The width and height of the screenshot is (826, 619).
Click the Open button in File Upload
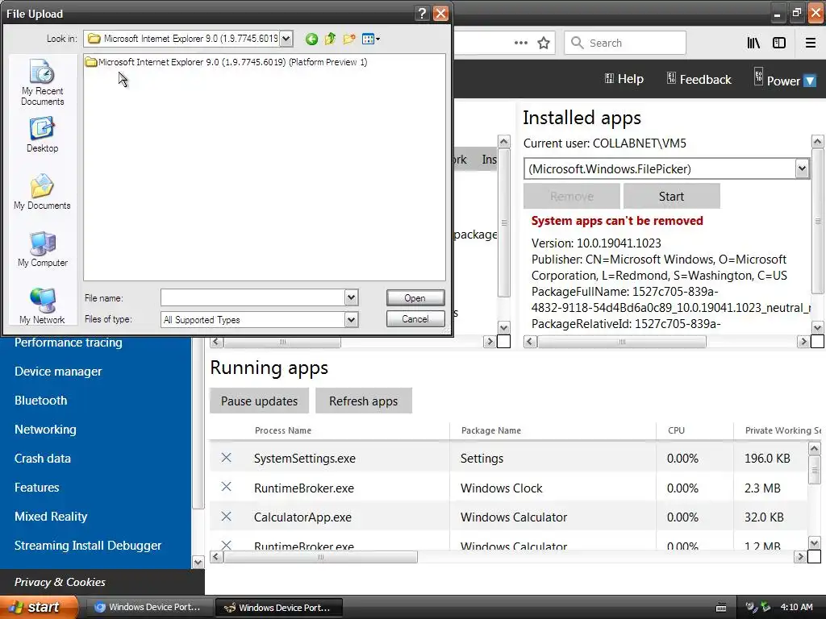coord(415,298)
